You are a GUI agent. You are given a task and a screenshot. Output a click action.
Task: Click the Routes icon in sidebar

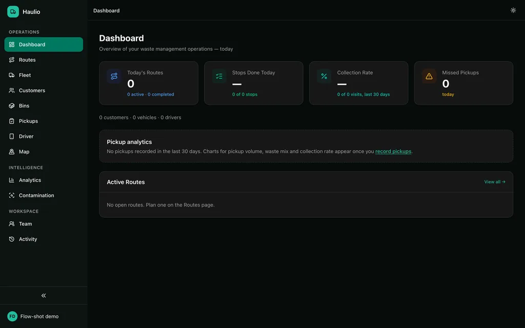pyautogui.click(x=12, y=60)
